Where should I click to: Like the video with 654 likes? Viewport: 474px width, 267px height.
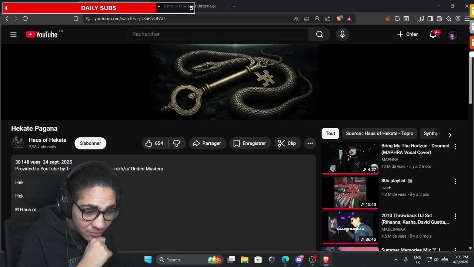pos(155,143)
